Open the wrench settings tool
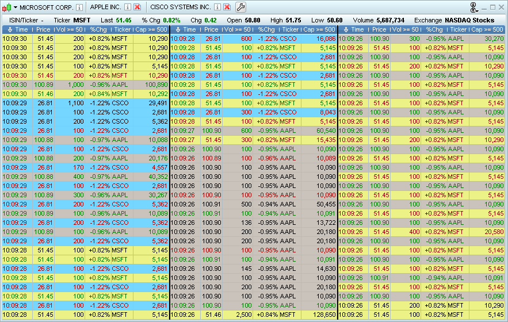 (240, 7)
